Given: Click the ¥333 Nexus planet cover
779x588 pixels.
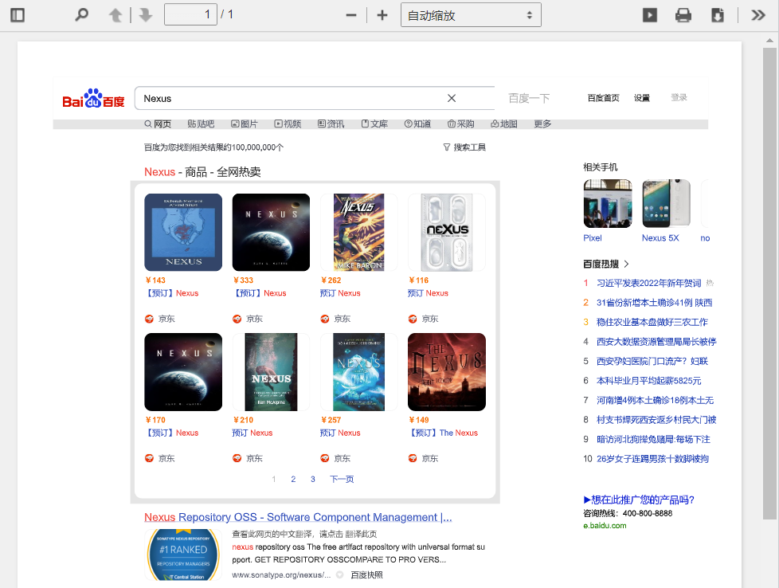Looking at the screenshot, I should click(272, 232).
